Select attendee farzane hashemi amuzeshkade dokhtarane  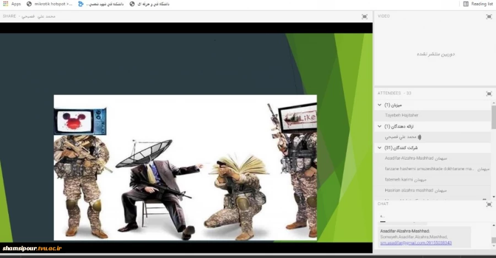pos(433,169)
